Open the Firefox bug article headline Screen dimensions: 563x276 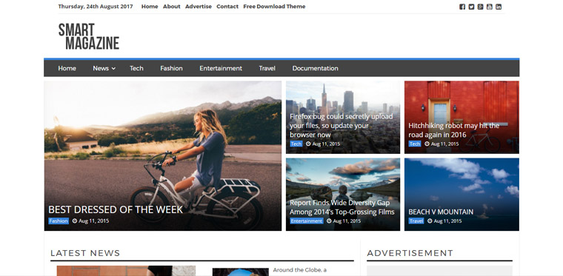tap(341, 126)
